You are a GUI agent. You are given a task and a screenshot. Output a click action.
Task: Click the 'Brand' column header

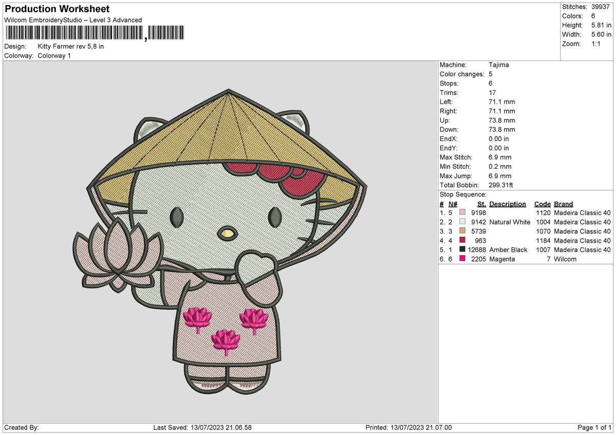tap(564, 204)
